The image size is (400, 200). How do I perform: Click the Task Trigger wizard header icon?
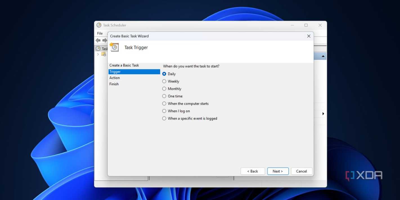(114, 47)
